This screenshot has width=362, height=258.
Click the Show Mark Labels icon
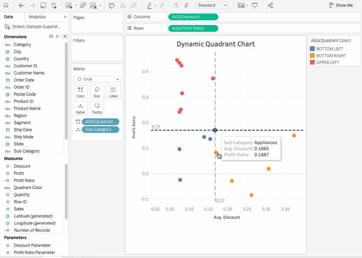(x=176, y=5)
